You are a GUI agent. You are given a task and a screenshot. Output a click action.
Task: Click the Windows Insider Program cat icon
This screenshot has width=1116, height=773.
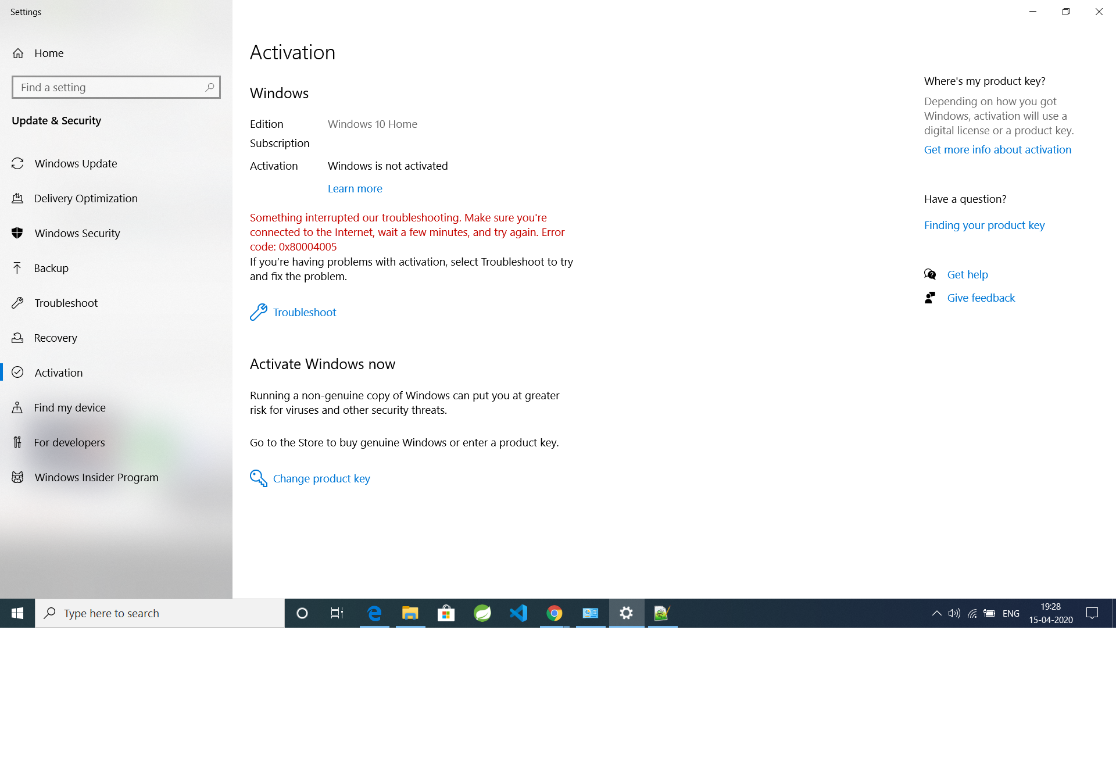tap(17, 477)
